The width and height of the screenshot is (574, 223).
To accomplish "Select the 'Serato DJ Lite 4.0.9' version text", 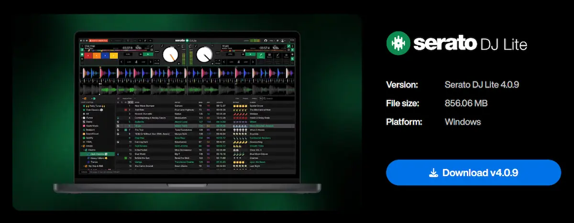I will pos(482,85).
